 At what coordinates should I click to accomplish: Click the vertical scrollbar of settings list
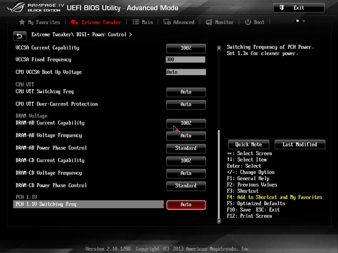[219, 173]
